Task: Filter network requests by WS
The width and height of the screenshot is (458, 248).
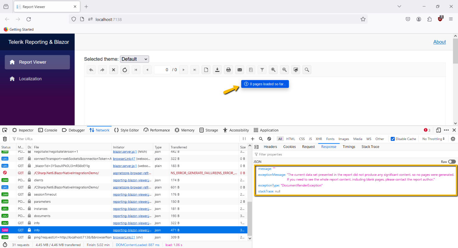Action: click(x=369, y=139)
